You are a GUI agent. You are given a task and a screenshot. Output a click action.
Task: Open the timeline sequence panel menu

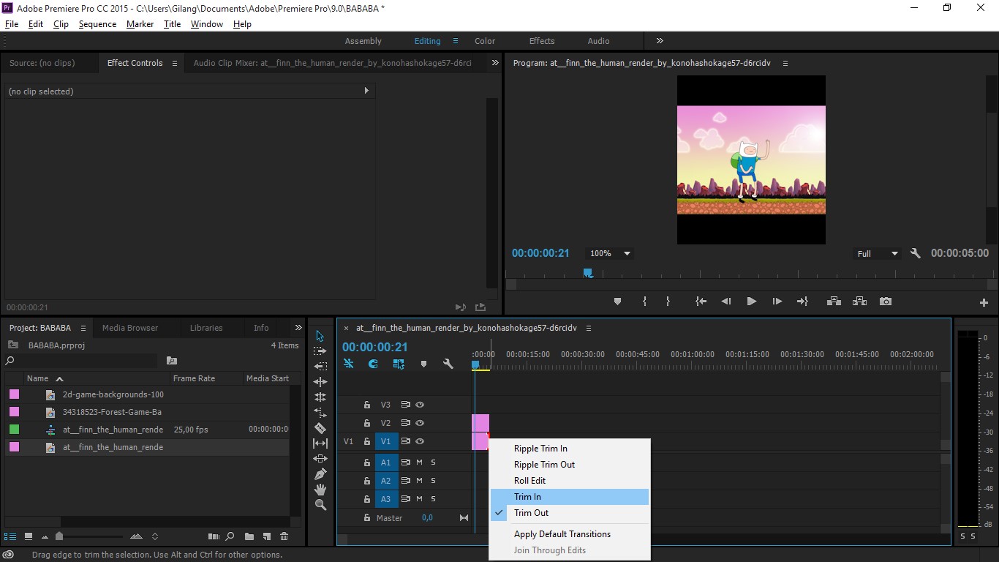click(589, 328)
